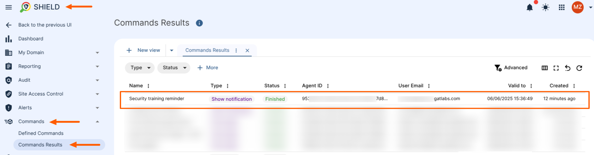Screen dimensions: 594x155
Task: Open the Type filter dropdown
Action: [x=140, y=68]
